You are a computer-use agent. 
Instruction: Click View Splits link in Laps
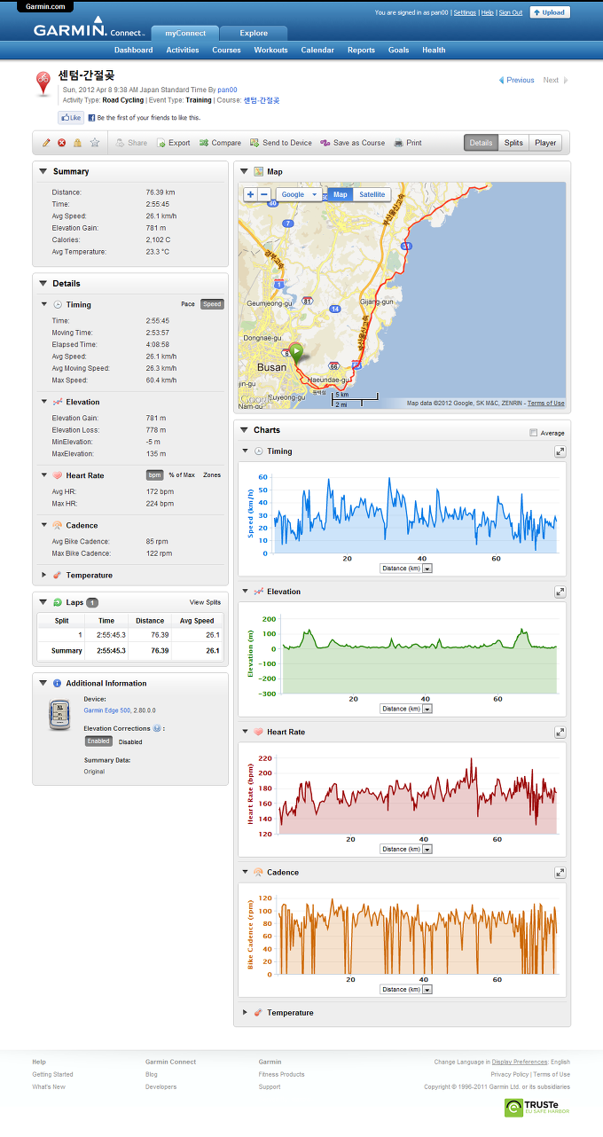pos(205,602)
